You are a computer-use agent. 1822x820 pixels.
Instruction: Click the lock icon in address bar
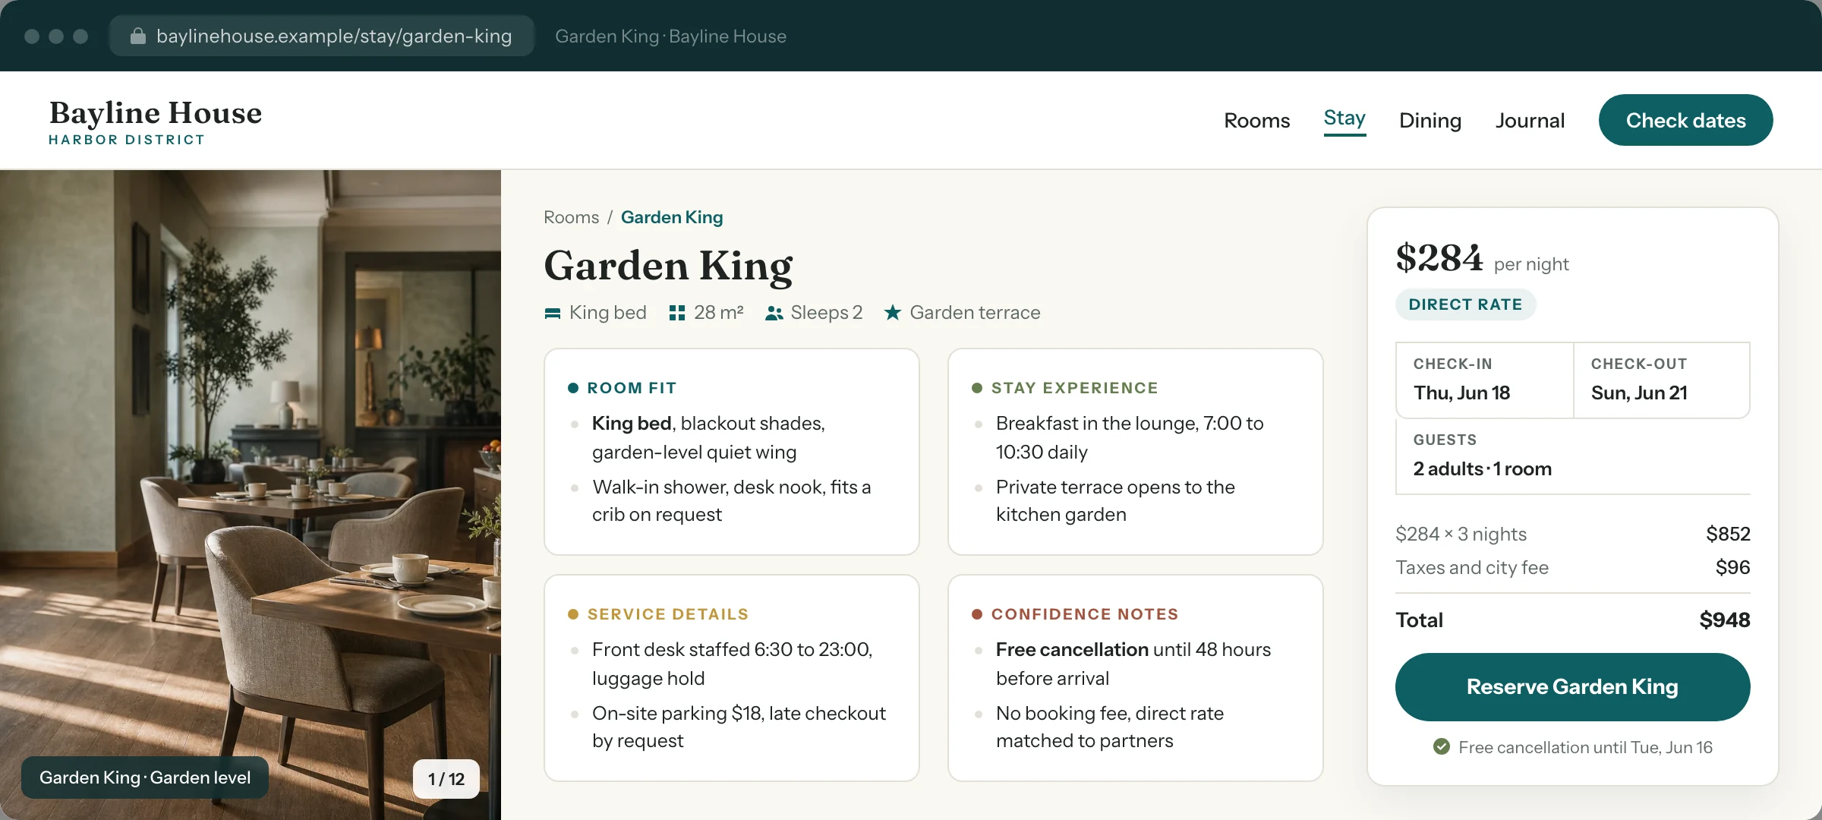point(138,36)
